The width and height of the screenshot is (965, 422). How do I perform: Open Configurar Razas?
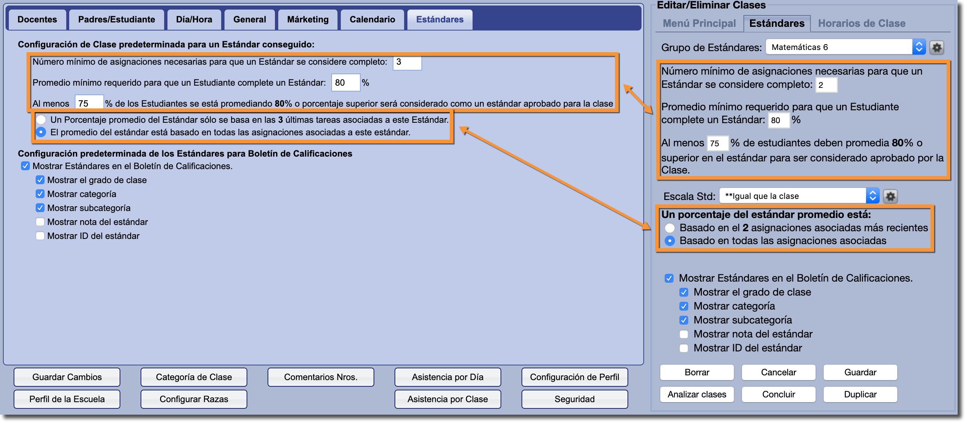click(194, 399)
